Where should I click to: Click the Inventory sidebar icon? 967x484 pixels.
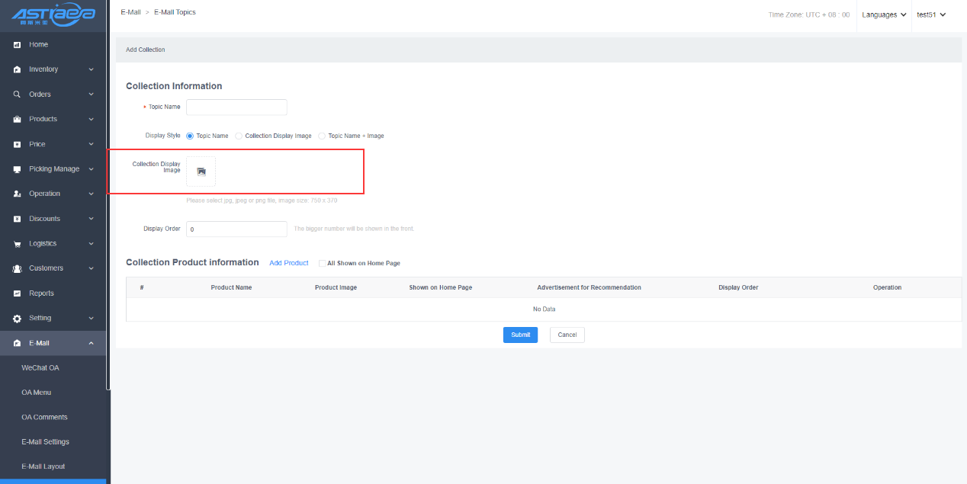[17, 69]
